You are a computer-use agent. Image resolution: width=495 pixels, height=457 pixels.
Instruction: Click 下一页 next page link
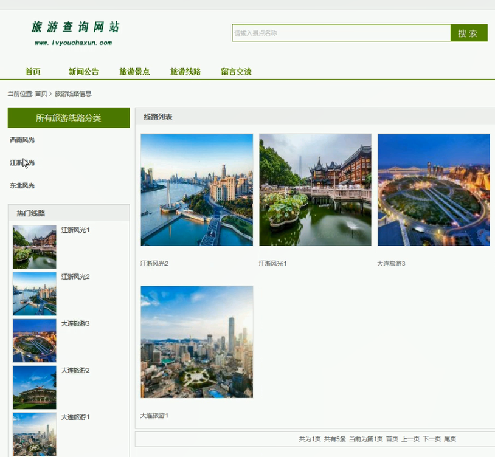[432, 439]
